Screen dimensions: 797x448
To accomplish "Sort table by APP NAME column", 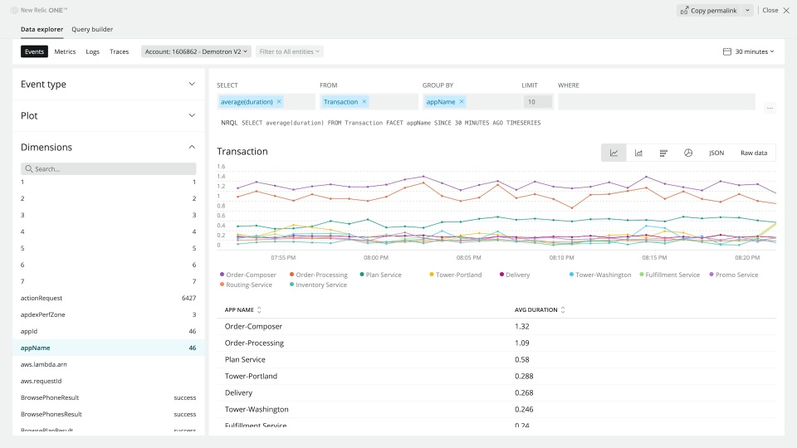I will pyautogui.click(x=243, y=309).
